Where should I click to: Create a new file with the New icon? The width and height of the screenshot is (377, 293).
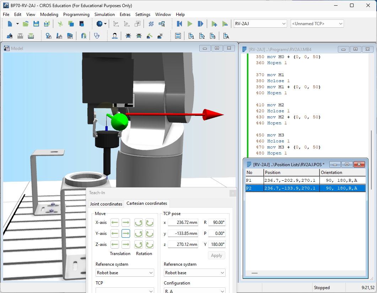pyautogui.click(x=10, y=24)
